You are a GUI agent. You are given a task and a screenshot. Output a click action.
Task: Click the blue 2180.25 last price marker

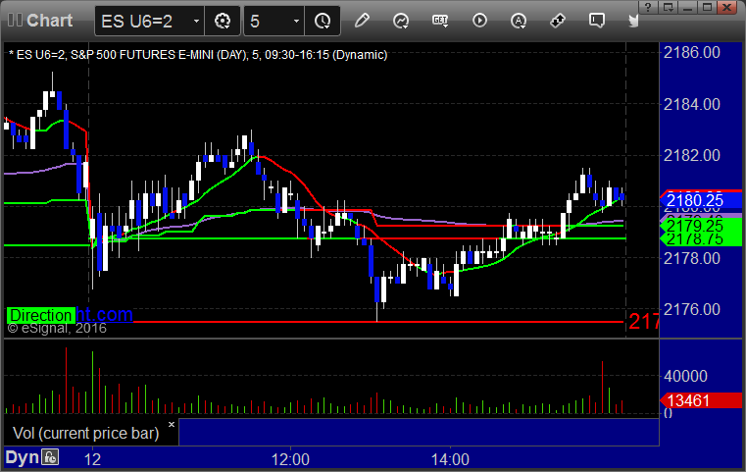700,200
